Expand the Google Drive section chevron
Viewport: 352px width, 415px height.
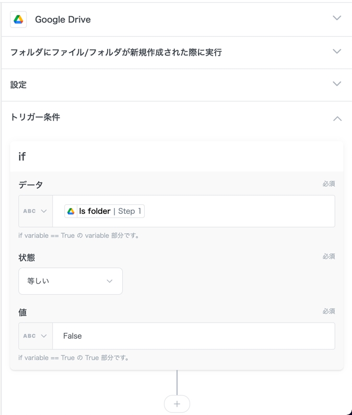coord(337,18)
